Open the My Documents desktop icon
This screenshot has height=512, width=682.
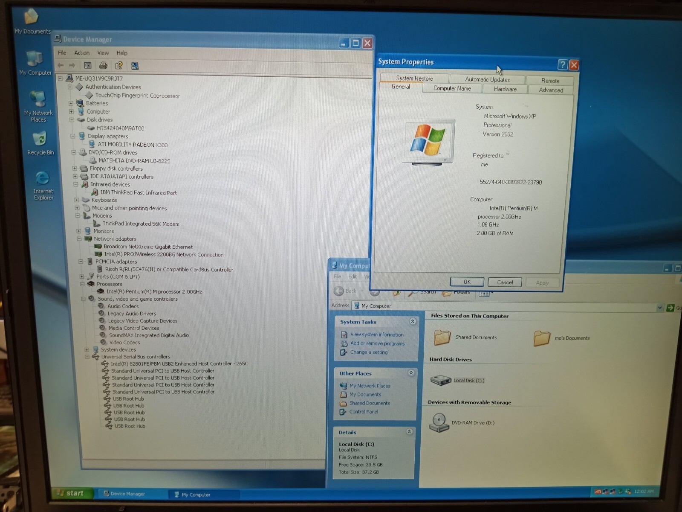click(x=32, y=21)
